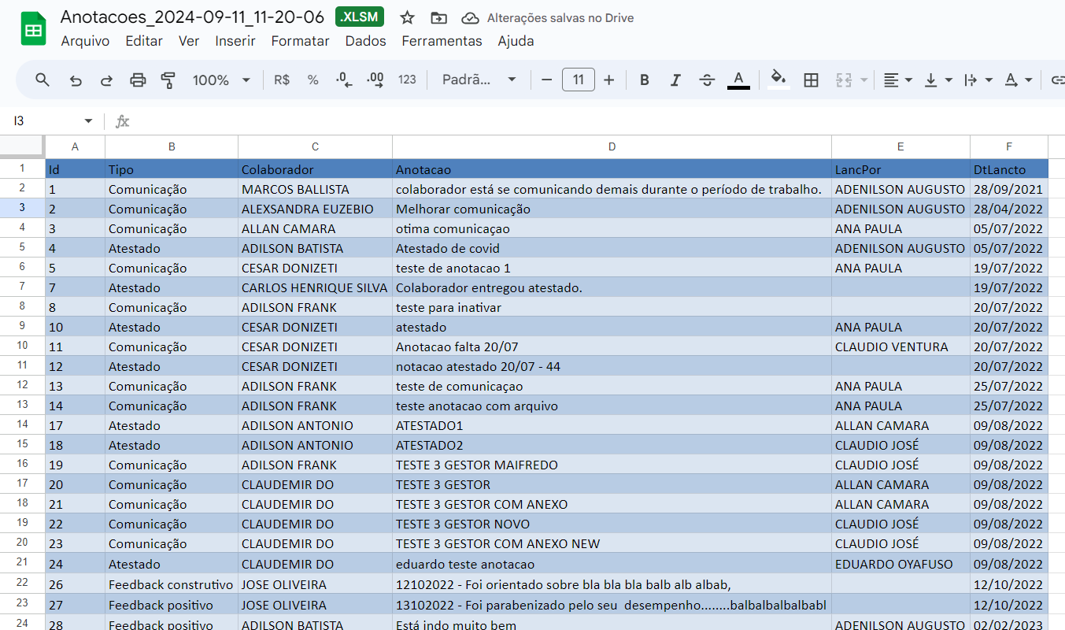The image size is (1065, 630).
Task: Click cell 'EDUARDO OYAFUSO'
Action: [900, 564]
